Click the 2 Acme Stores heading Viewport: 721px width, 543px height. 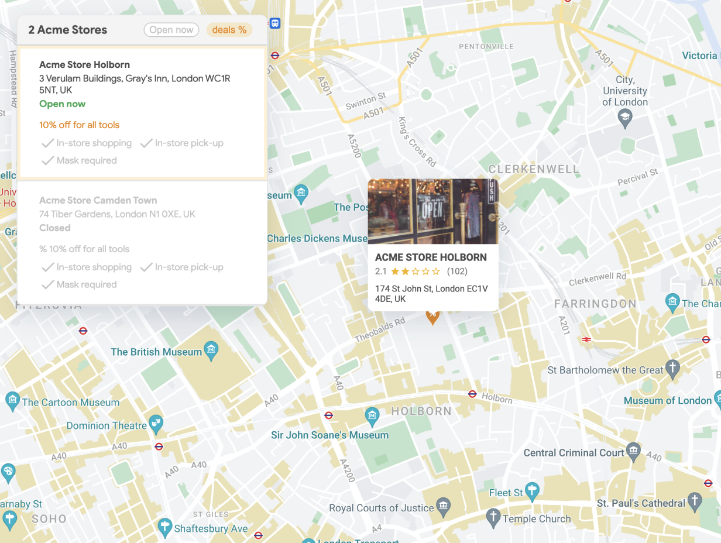[x=68, y=30]
